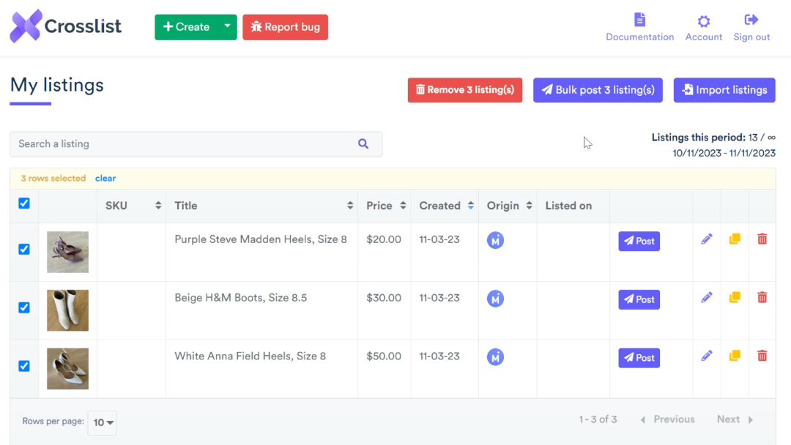Open the Create button dropdown arrow
791x445 pixels.
[227, 26]
